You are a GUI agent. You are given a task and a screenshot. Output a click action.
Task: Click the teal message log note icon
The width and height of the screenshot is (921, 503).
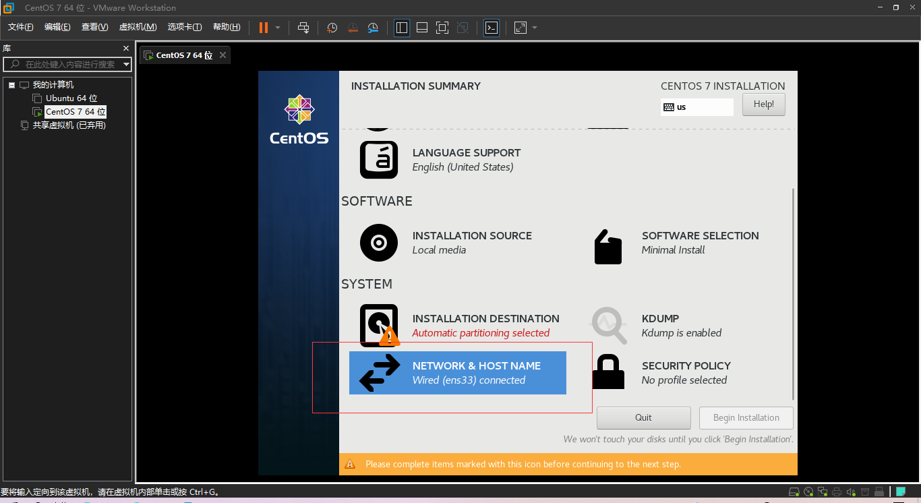coord(900,492)
